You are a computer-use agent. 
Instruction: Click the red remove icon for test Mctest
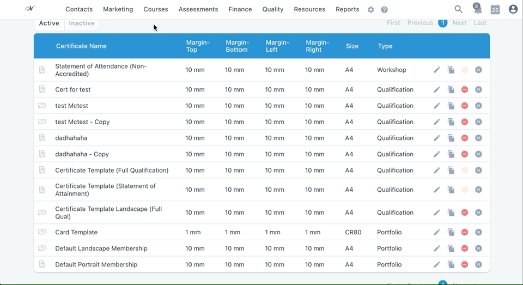[465, 106]
